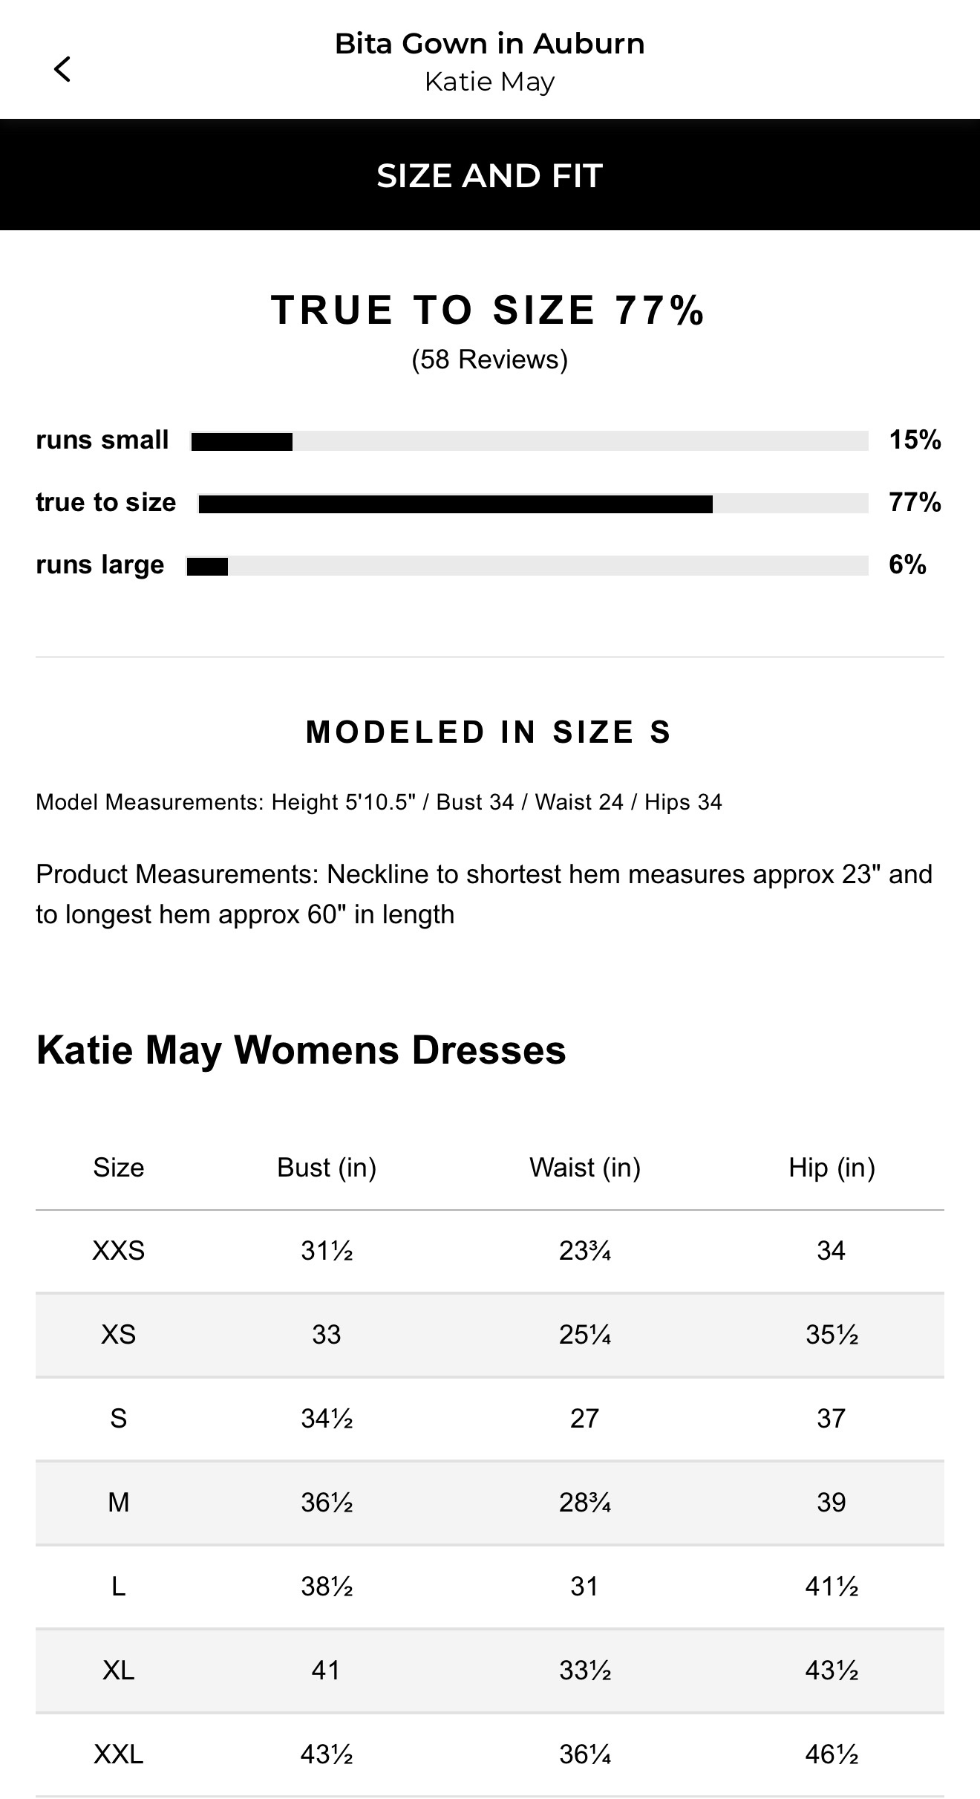Image resolution: width=980 pixels, height=1799 pixels.
Task: Select the XL size row
Action: coord(490,1670)
